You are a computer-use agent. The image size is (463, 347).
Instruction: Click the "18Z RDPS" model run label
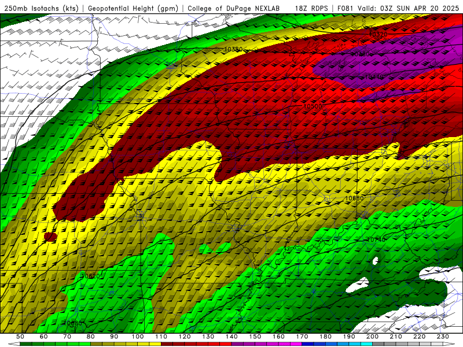point(311,8)
